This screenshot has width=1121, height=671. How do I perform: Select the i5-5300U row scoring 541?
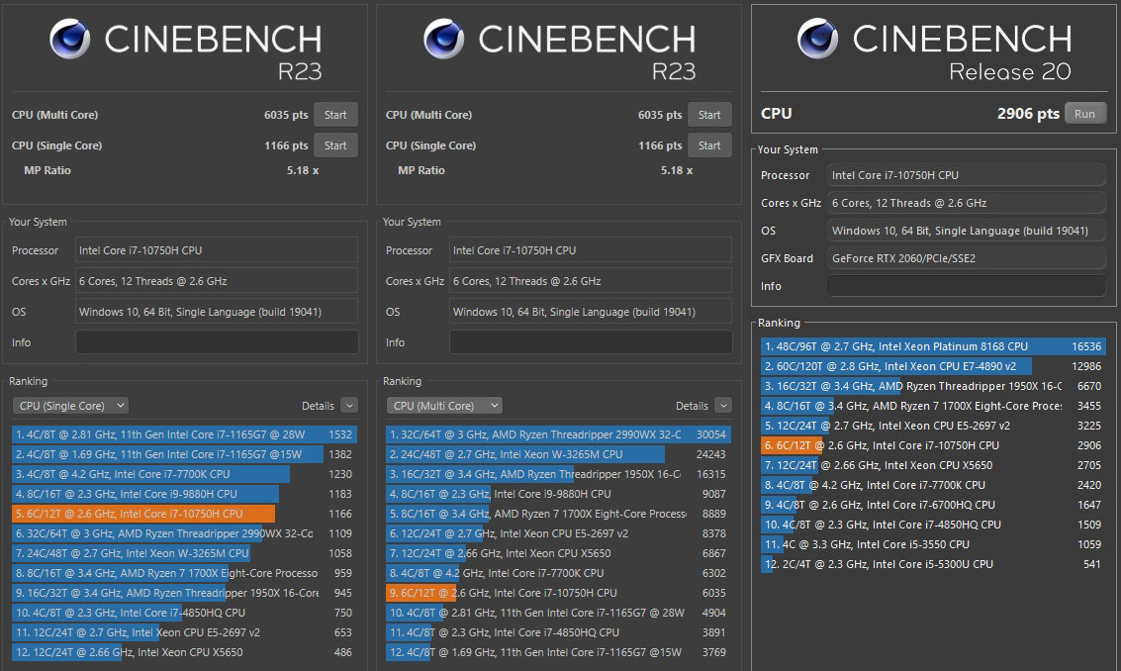pyautogui.click(x=933, y=564)
